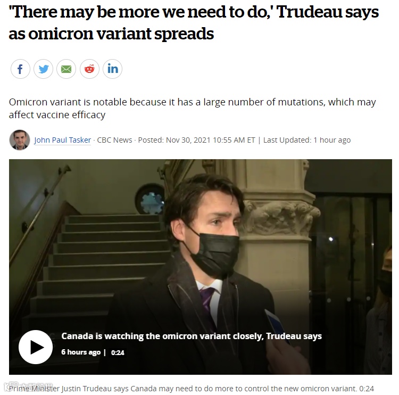Click the watermark logo over the caption

coord(29,386)
